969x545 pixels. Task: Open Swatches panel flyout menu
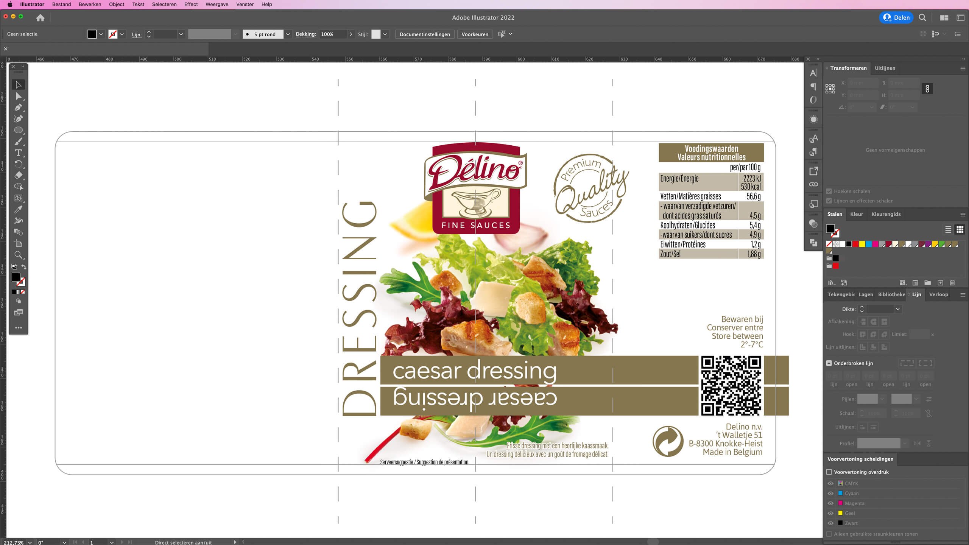click(x=963, y=215)
